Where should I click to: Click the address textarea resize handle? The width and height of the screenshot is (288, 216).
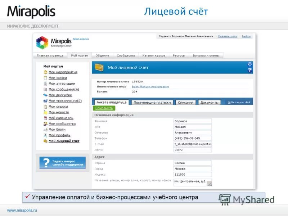pos(209,184)
